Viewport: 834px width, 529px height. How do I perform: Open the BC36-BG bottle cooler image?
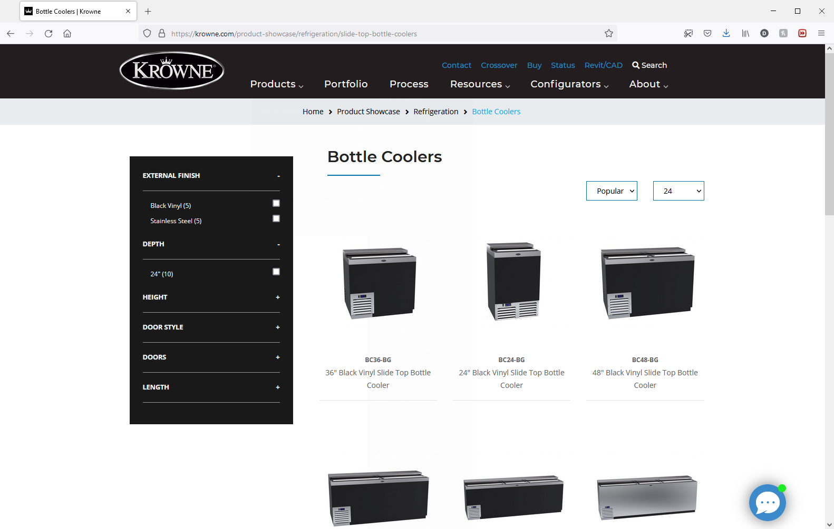pyautogui.click(x=379, y=283)
